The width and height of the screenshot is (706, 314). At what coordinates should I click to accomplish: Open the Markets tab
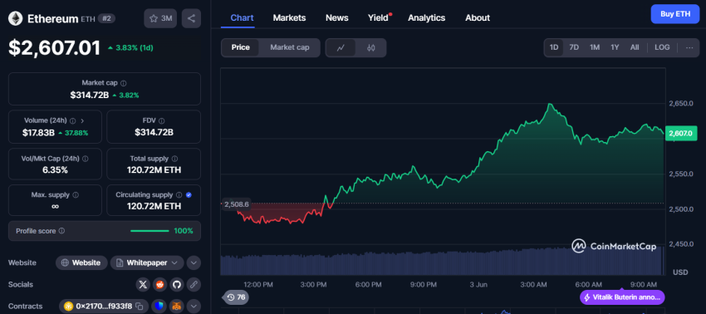[289, 17]
